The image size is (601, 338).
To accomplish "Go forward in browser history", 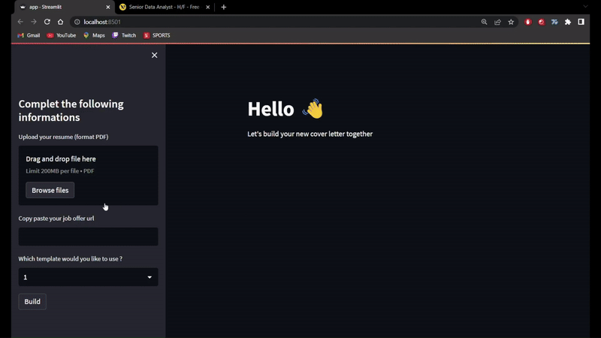I will click(34, 22).
